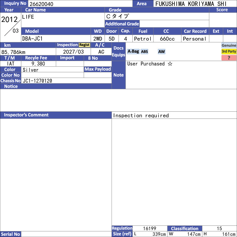This screenshot has width=237, height=237.
Task: Click the inspection date 2027/03
Action: [73, 52]
